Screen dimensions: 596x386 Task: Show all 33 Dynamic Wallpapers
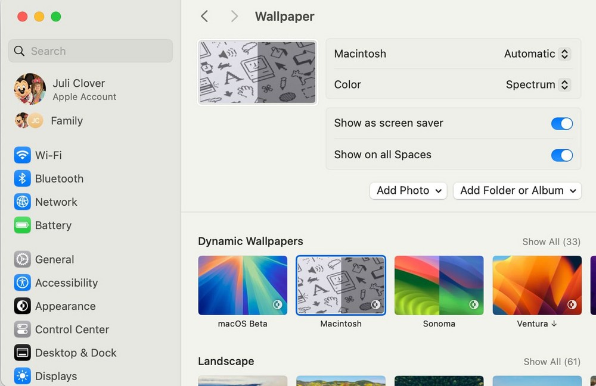[x=551, y=241]
